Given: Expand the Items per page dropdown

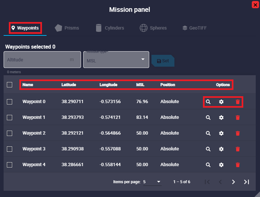Looking at the screenshot, I should 152,182.
